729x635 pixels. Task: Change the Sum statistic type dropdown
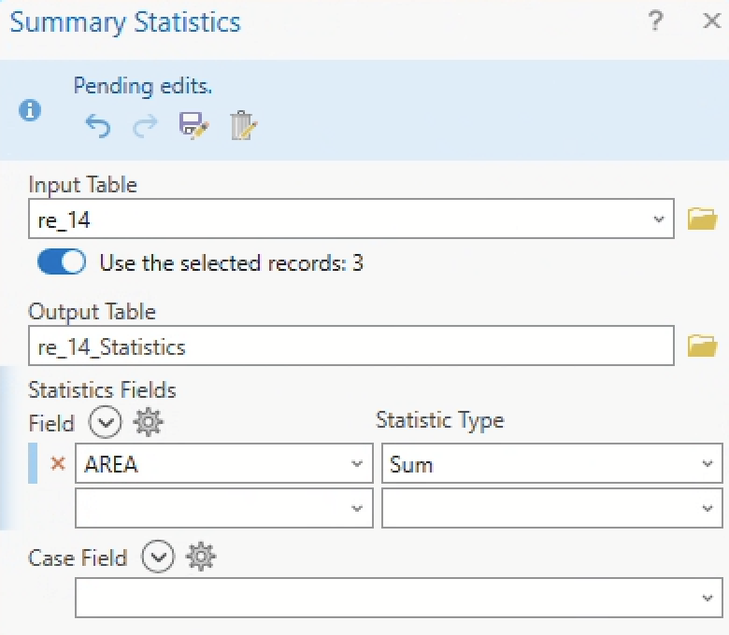click(706, 464)
